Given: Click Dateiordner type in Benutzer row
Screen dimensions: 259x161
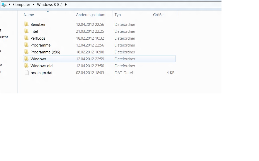Looking at the screenshot, I should pyautogui.click(x=125, y=25).
